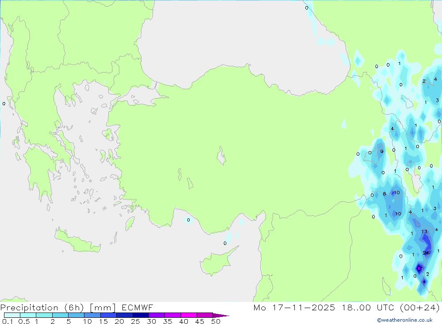Click the legend arrow tip above 50 mm
This screenshot has height=324, width=442.
[221, 315]
